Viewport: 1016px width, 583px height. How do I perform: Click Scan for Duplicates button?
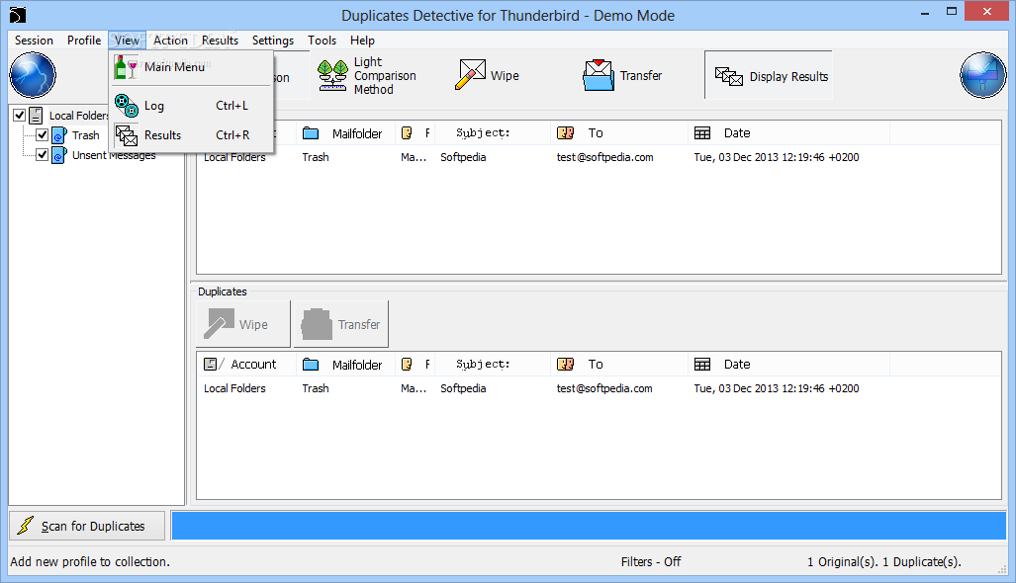click(87, 526)
